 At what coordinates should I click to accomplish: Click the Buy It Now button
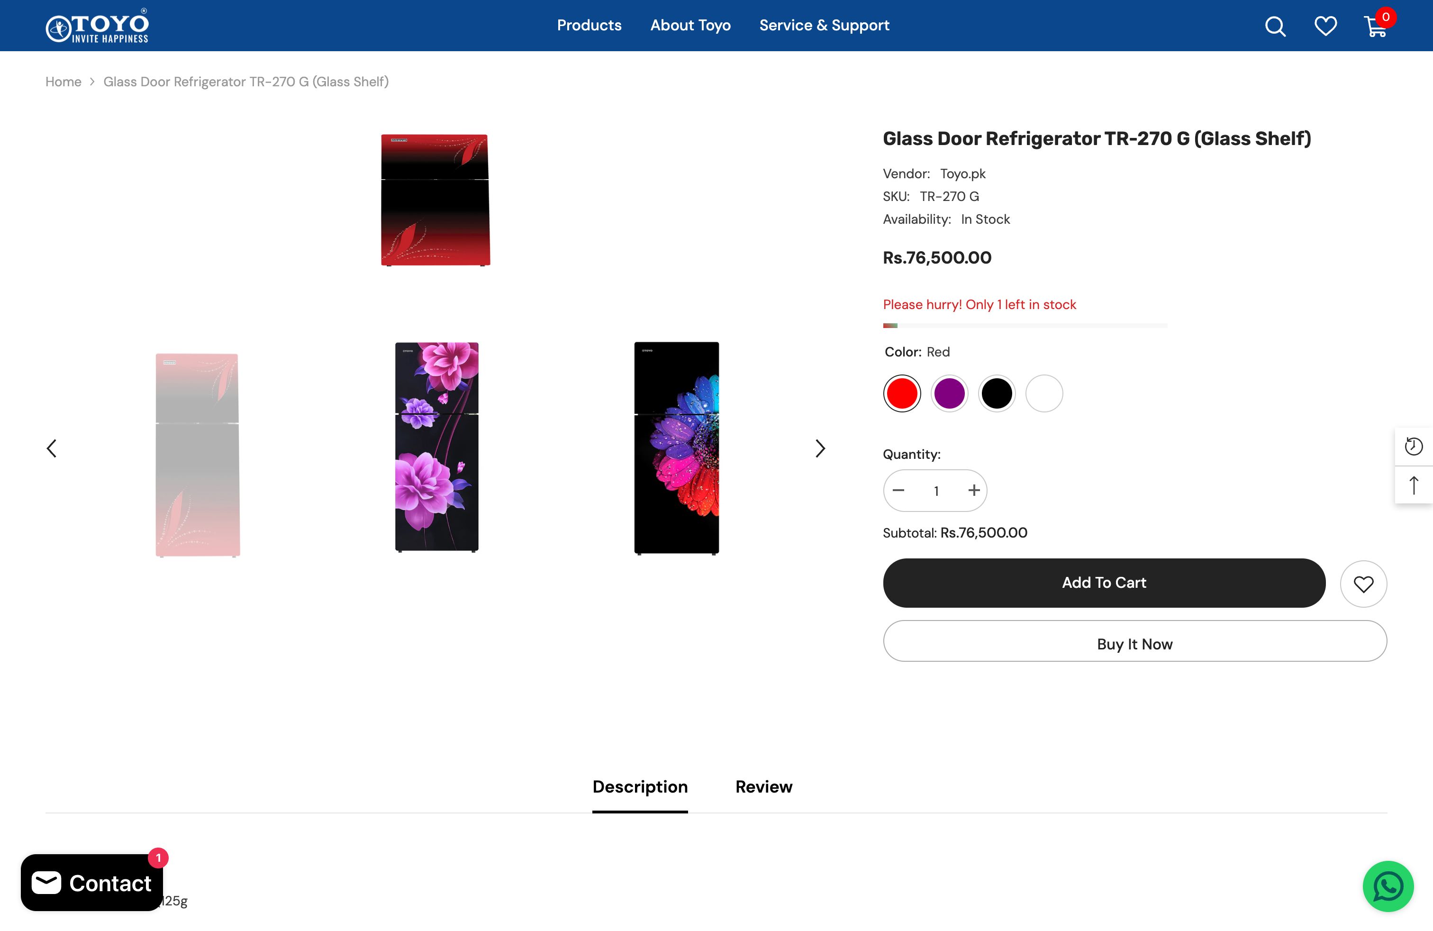coord(1134,644)
